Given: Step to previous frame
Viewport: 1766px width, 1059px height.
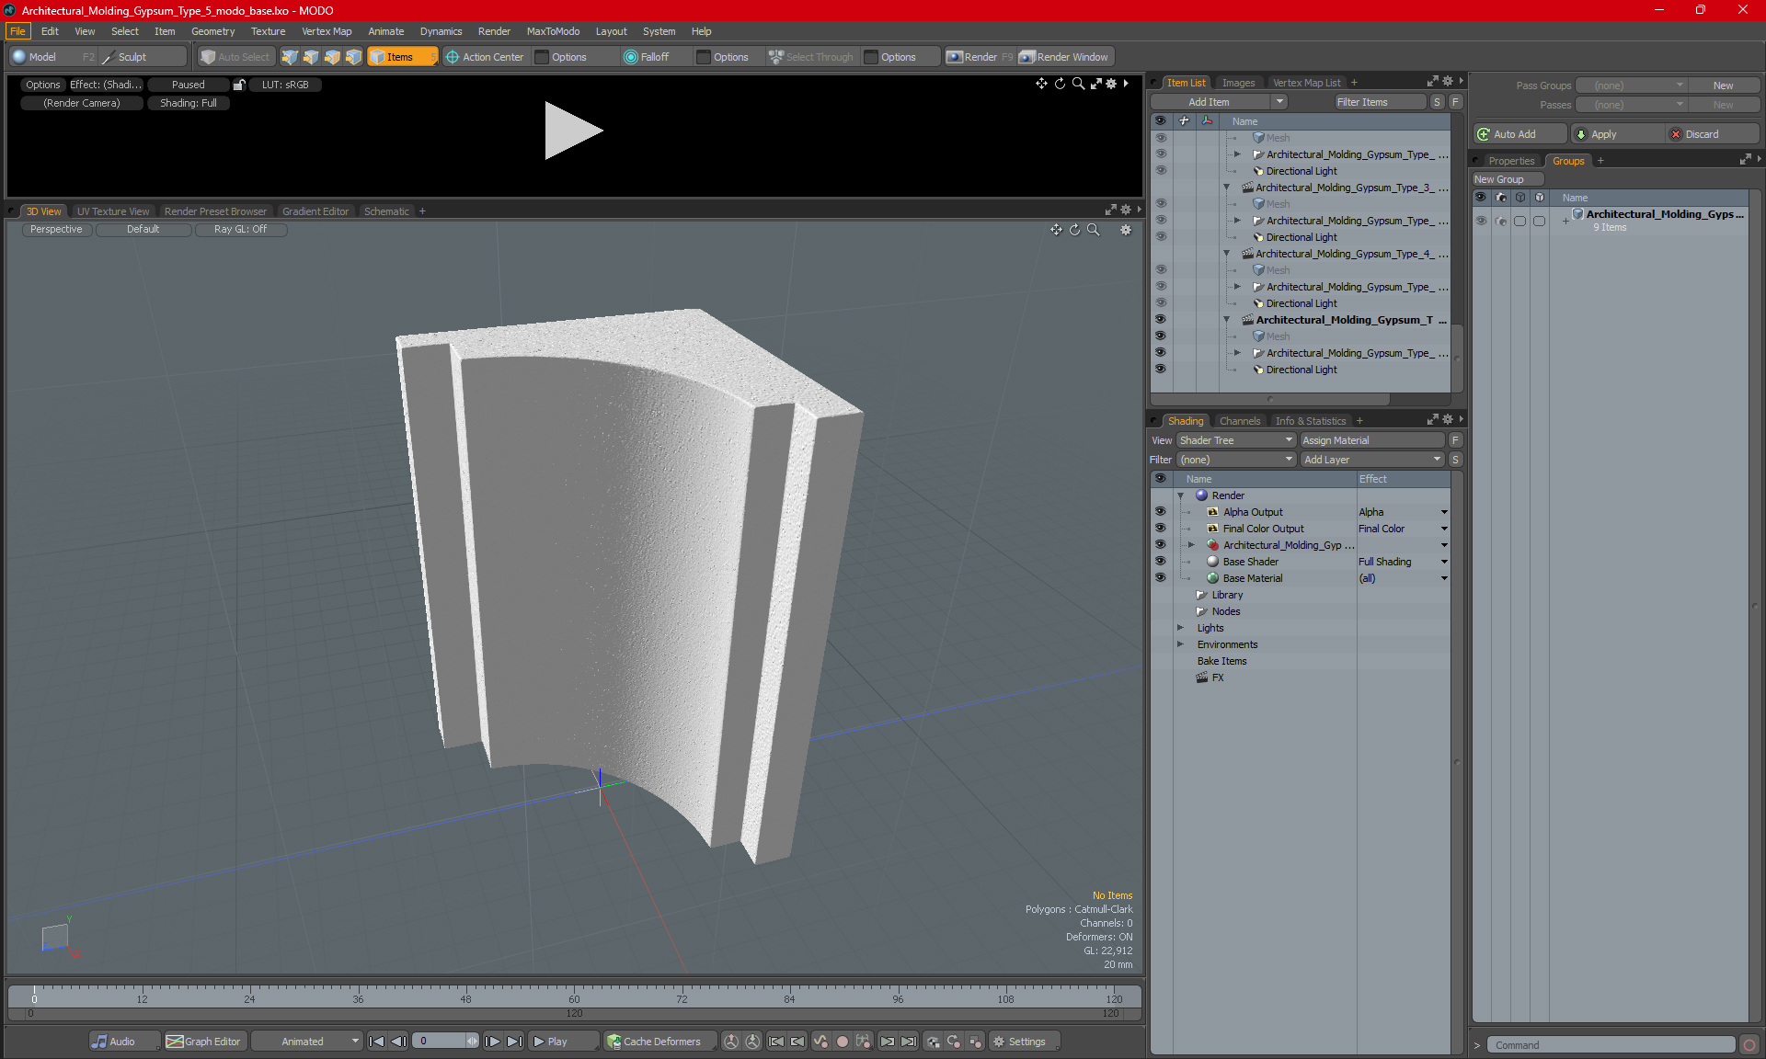Looking at the screenshot, I should (x=399, y=1042).
